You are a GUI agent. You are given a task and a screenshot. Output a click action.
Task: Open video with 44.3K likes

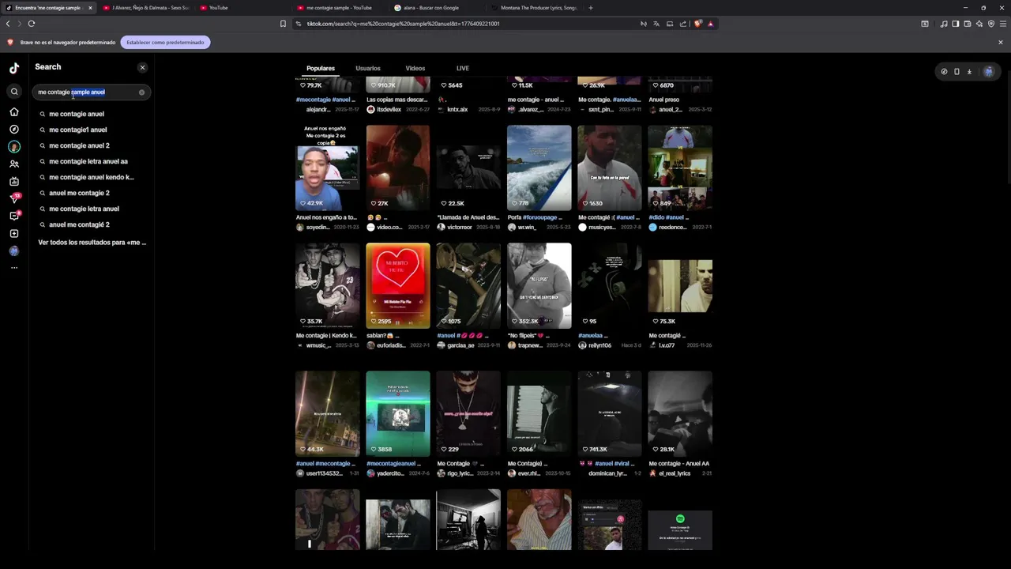pos(327,413)
